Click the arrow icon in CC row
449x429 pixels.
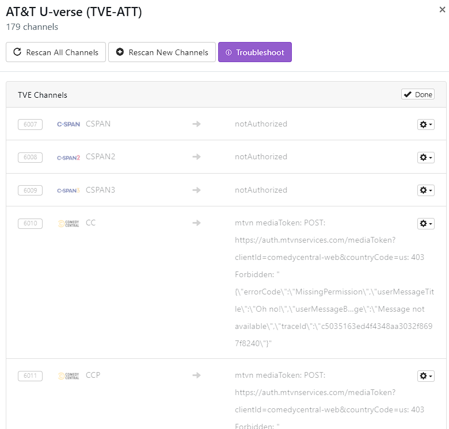pyautogui.click(x=196, y=223)
